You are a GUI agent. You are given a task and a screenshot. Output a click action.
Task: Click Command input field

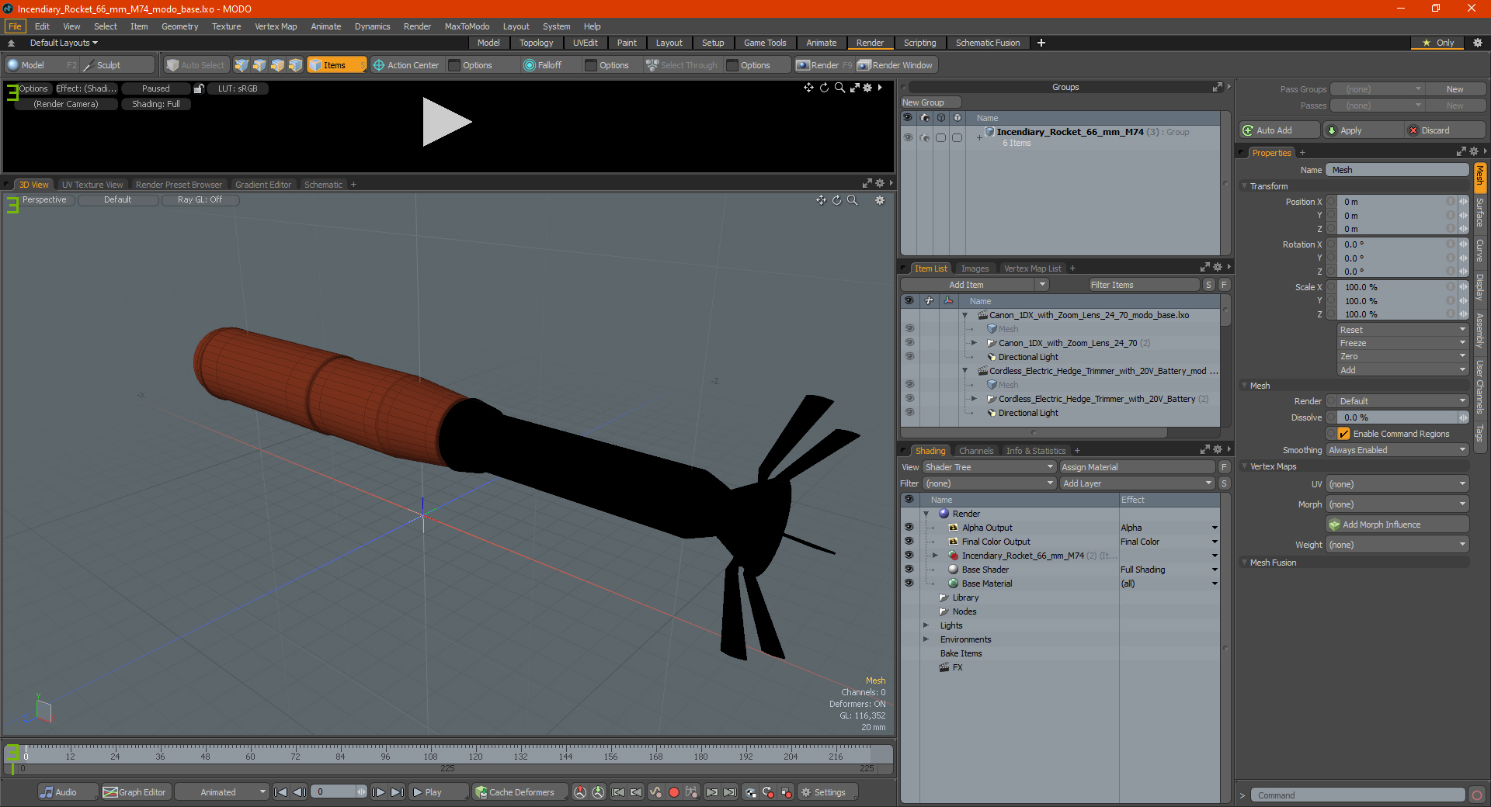click(x=1357, y=795)
